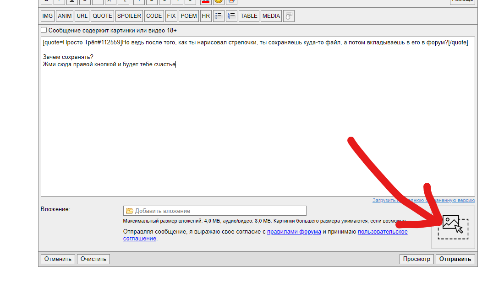
Task: Open the пользовательское соглашение link
Action: tap(383, 232)
